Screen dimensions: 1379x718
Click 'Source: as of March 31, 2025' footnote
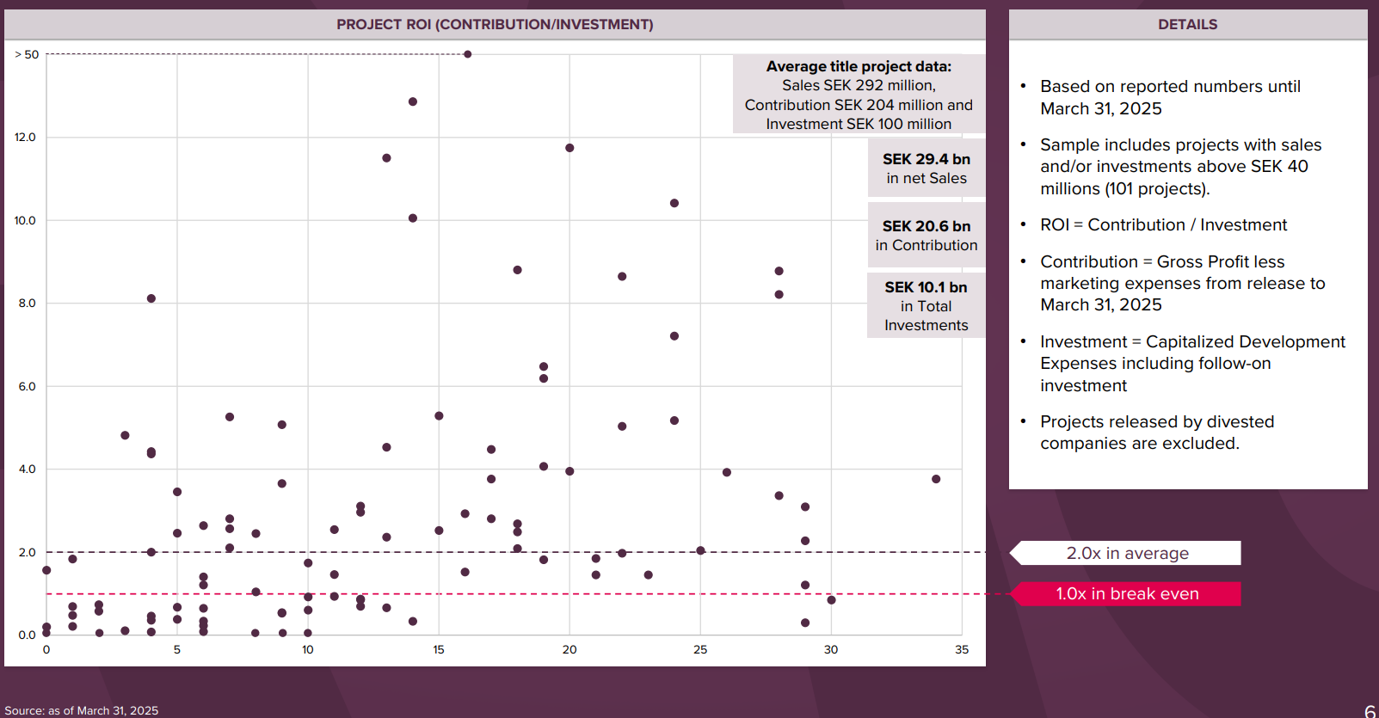pyautogui.click(x=82, y=710)
